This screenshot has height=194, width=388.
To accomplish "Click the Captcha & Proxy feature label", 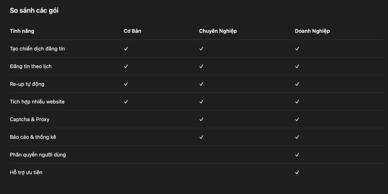I will click(x=30, y=119).
